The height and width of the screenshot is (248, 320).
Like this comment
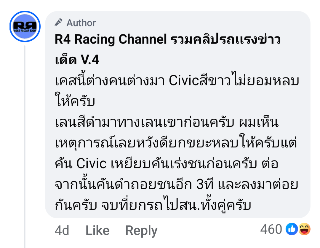(97, 230)
